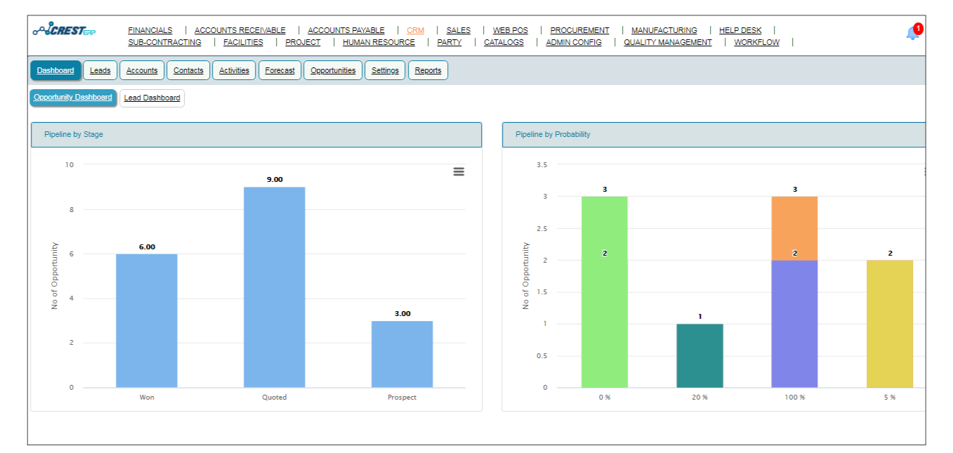Screen dimensions: 953x453
Task: Switch to the Lead Dashboard tab
Action: [152, 98]
